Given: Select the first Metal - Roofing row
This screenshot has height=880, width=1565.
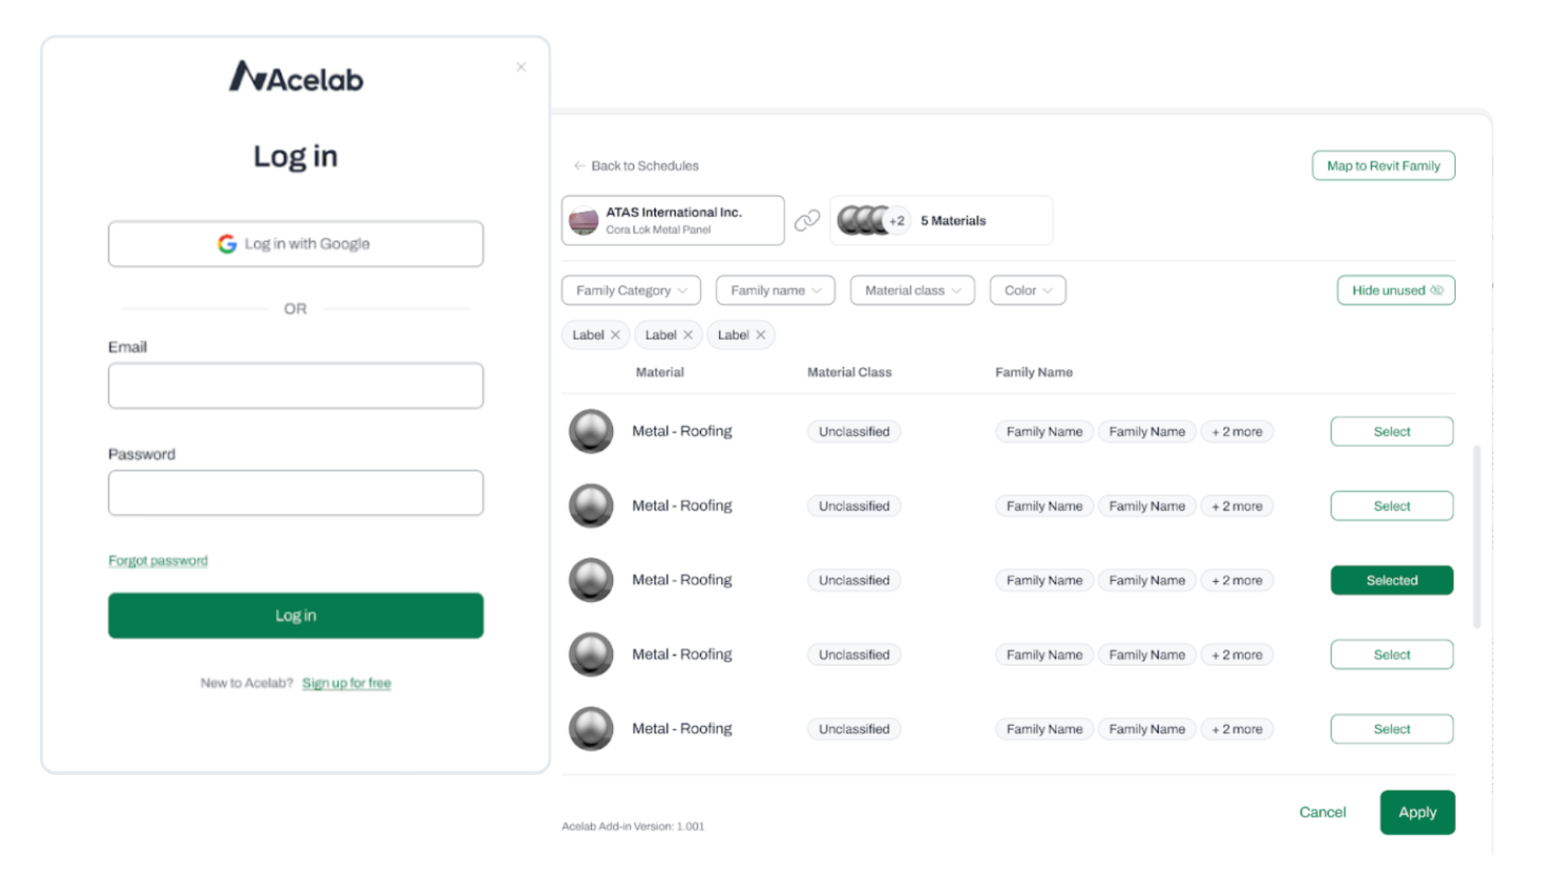Looking at the screenshot, I should click(x=1391, y=431).
